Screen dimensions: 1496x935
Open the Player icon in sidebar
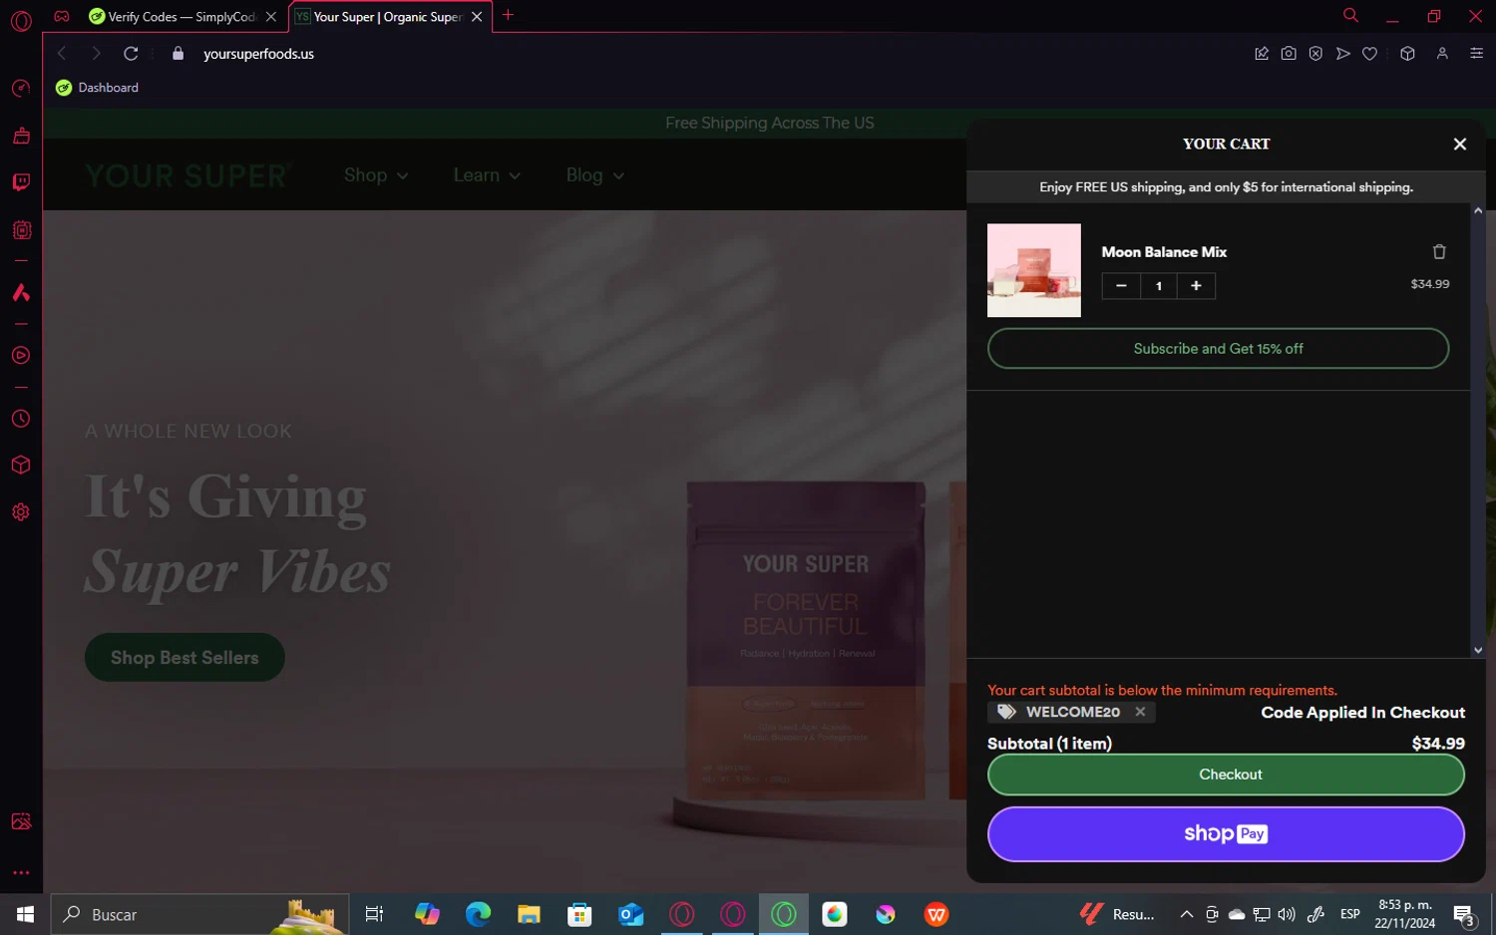(21, 356)
